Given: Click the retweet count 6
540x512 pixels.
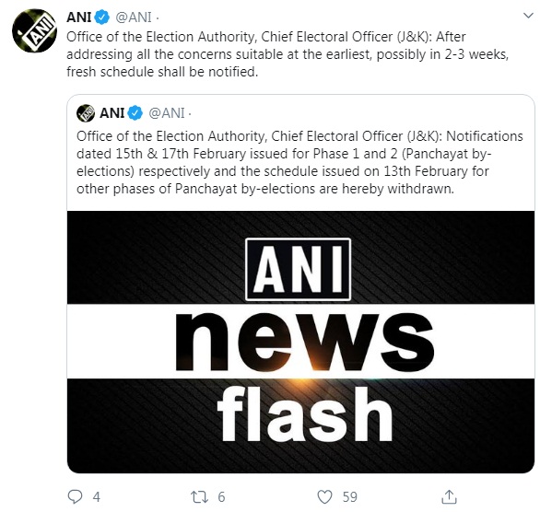Looking at the screenshot, I should click(x=221, y=497).
